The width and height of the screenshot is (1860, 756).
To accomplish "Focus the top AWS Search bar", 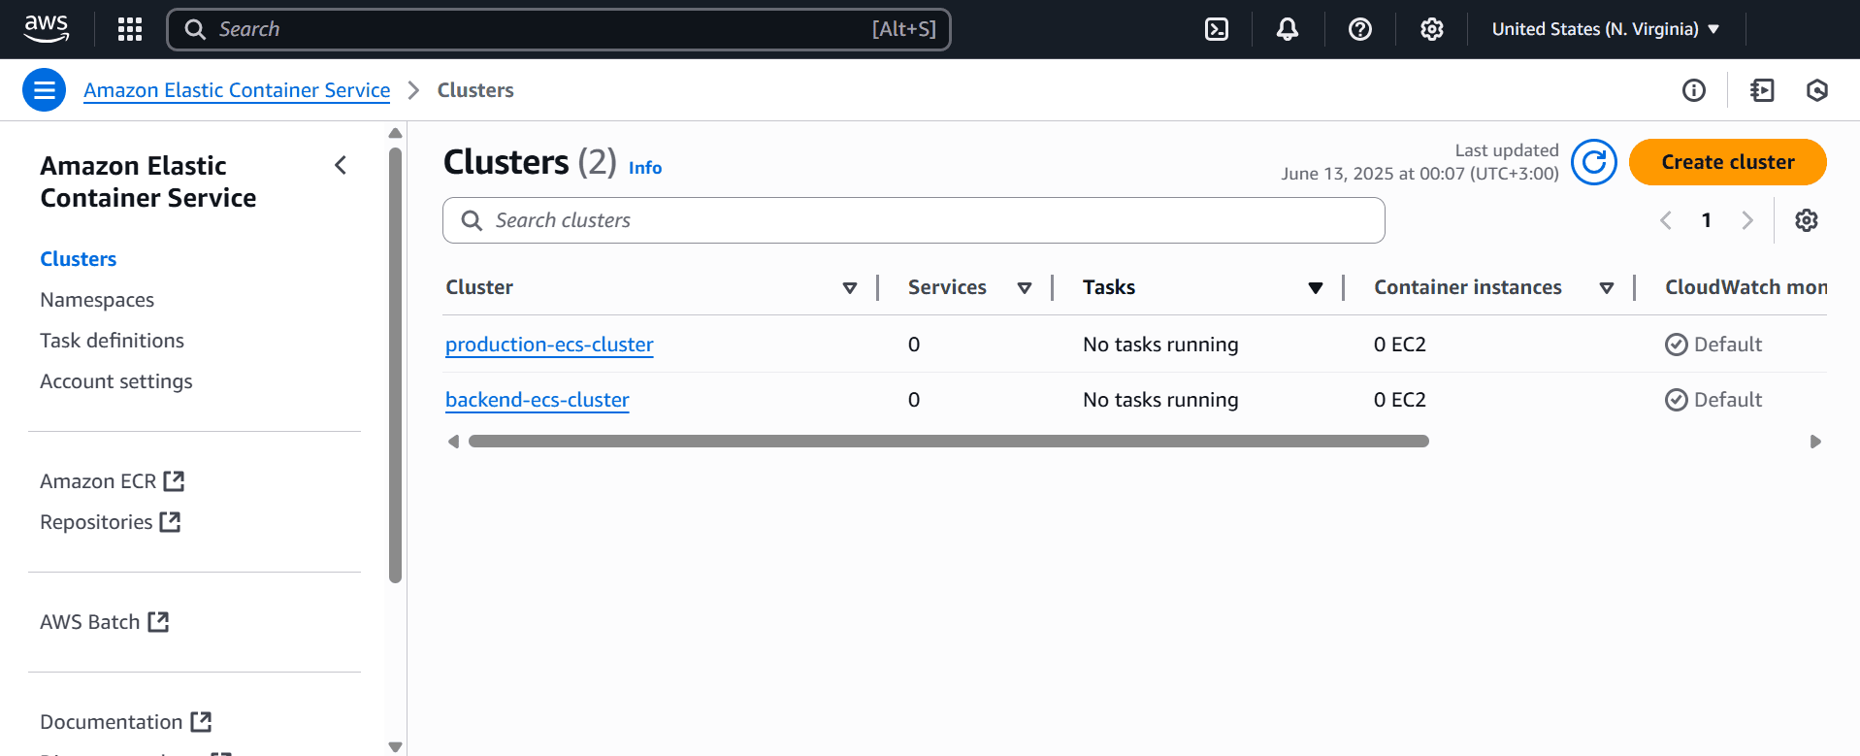I will click(559, 29).
